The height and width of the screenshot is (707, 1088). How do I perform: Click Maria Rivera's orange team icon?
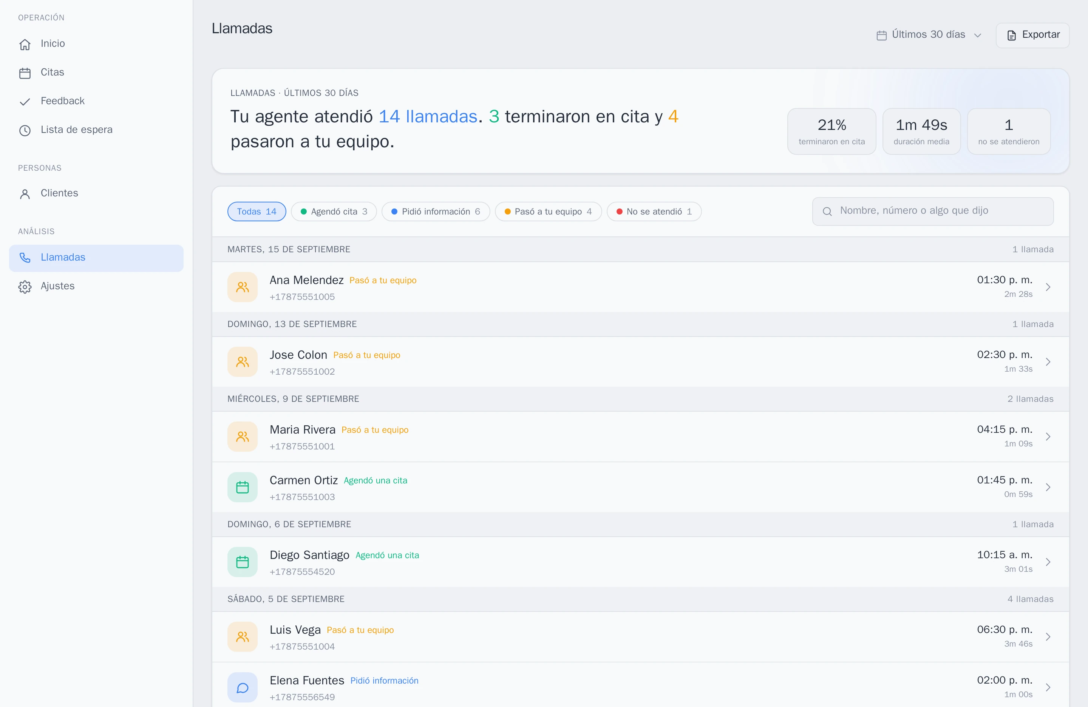[x=242, y=437]
